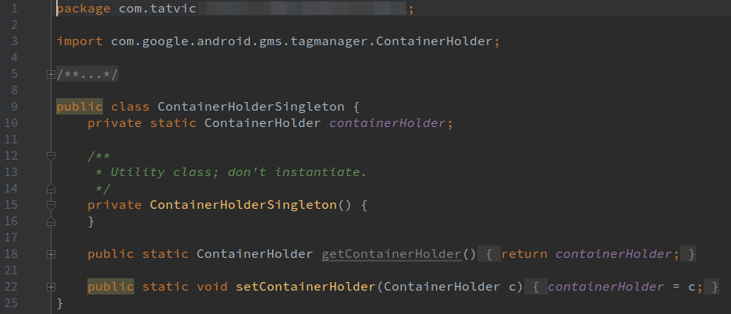The image size is (731, 314).
Task: Click the fold end marker on line 16
Action: (51, 222)
